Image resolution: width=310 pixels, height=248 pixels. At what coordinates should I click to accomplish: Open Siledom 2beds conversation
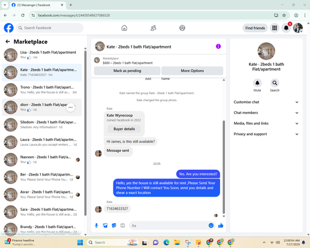tap(42, 125)
